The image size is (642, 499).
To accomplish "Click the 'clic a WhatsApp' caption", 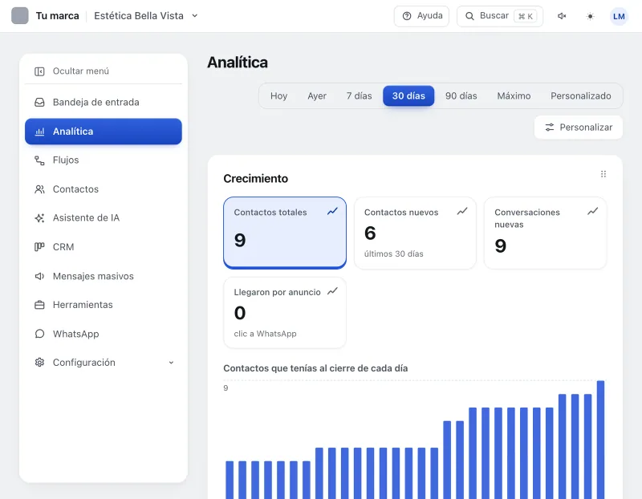I will coord(265,334).
